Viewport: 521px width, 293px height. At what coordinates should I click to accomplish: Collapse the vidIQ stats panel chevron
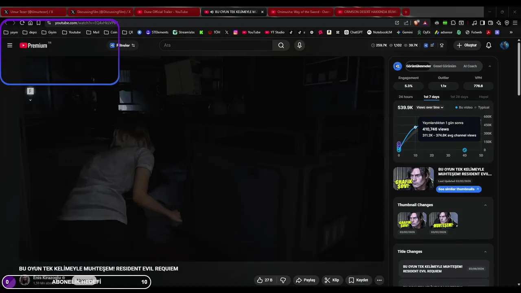pyautogui.click(x=490, y=66)
